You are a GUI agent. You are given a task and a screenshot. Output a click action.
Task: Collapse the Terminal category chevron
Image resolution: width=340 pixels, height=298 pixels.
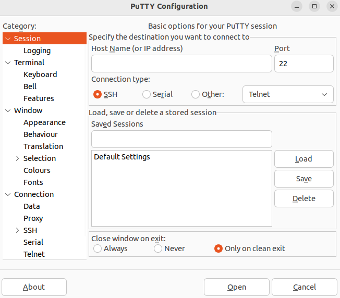tap(8, 63)
